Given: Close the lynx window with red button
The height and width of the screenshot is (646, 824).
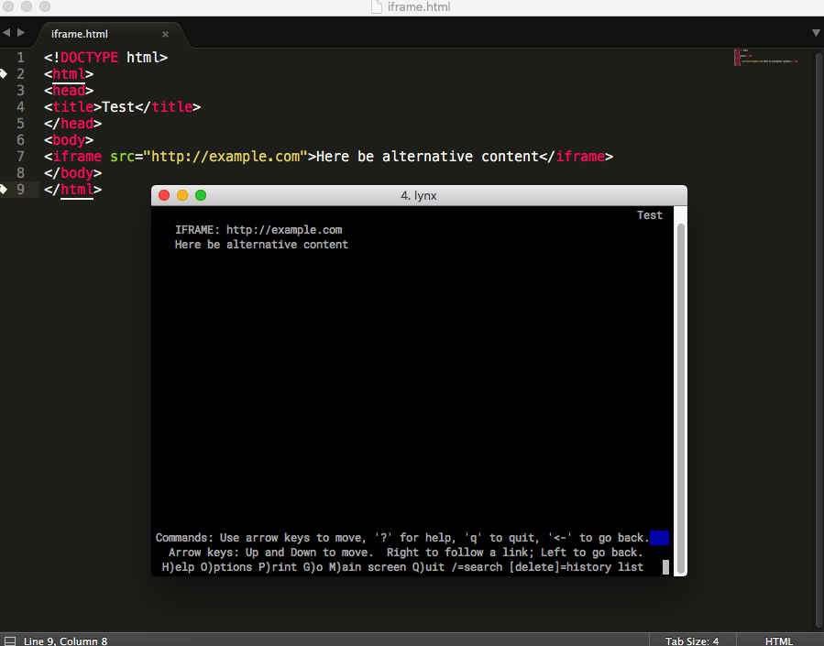Looking at the screenshot, I should tap(165, 195).
